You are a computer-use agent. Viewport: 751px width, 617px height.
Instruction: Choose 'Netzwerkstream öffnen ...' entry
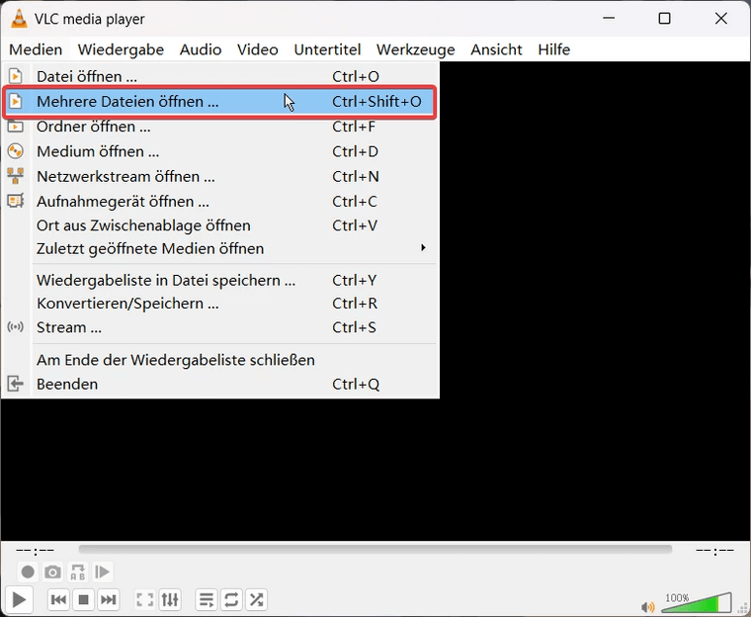coord(219,176)
